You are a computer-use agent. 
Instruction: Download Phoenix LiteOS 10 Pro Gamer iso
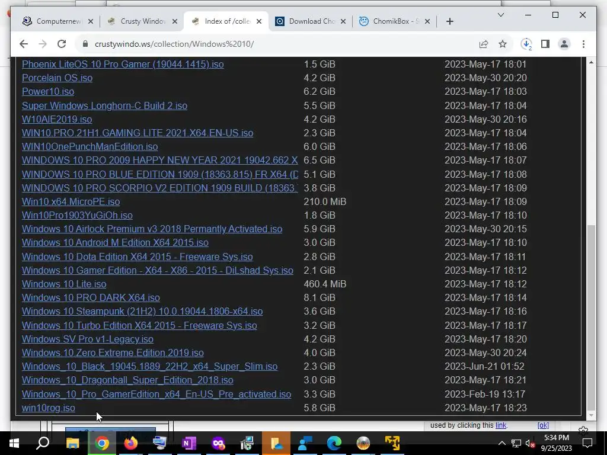click(x=123, y=64)
